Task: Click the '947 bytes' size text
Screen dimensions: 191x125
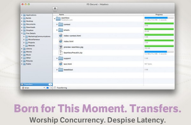Action: click(148, 64)
